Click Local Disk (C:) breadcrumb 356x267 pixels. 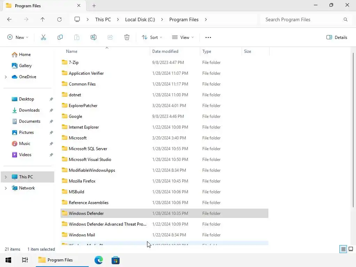pyautogui.click(x=140, y=19)
